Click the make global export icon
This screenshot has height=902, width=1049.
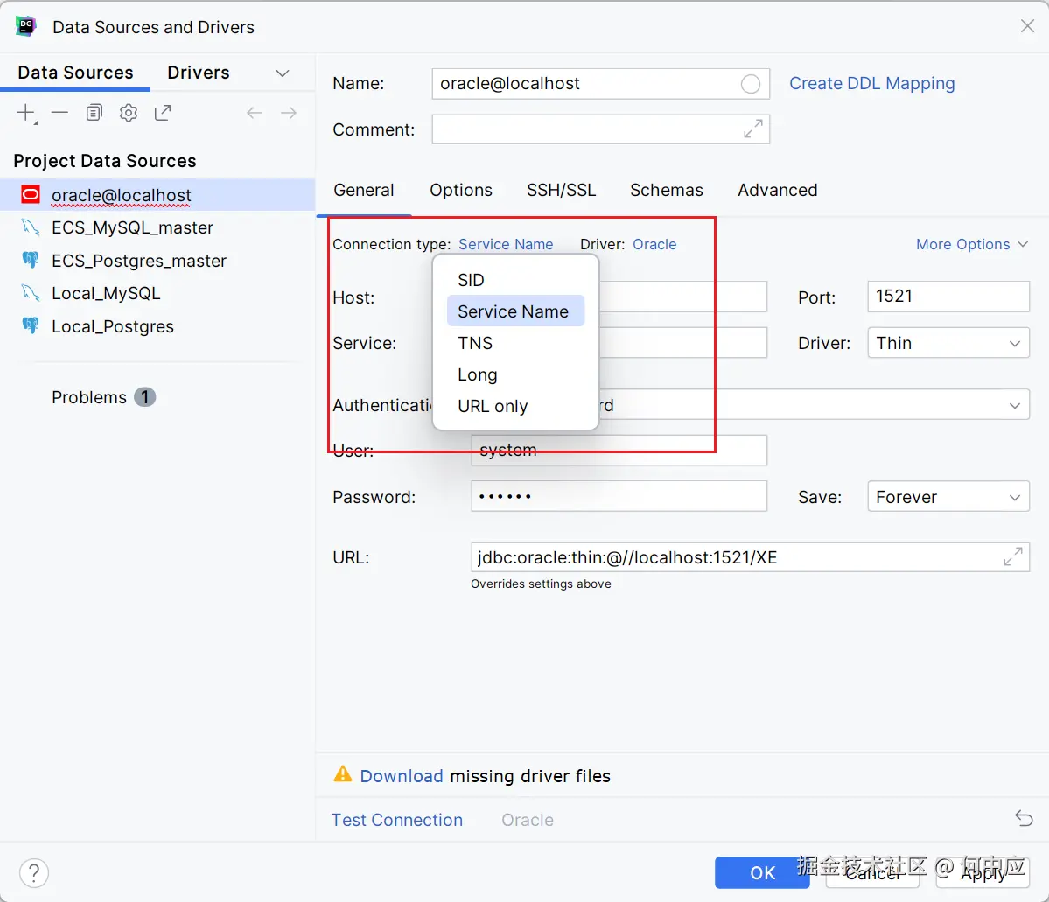coord(163,113)
